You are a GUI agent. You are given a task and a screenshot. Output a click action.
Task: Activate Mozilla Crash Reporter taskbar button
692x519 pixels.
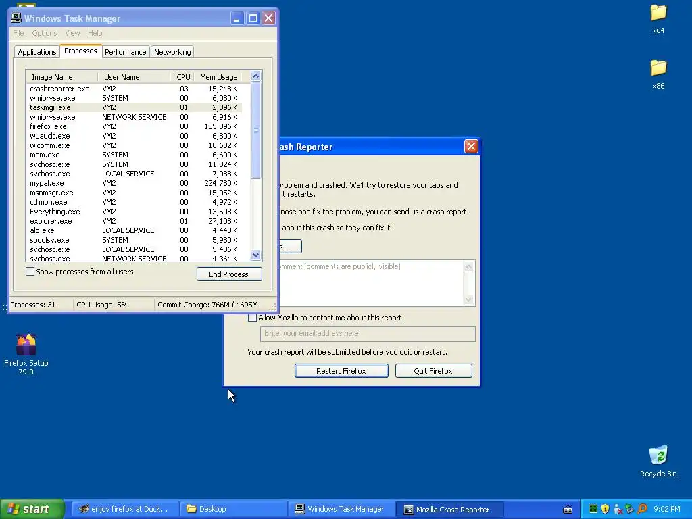pyautogui.click(x=449, y=509)
